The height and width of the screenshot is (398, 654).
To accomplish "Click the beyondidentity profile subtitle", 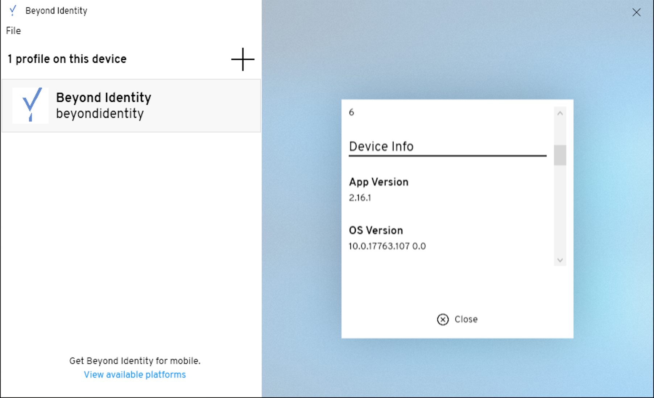I will (x=100, y=114).
